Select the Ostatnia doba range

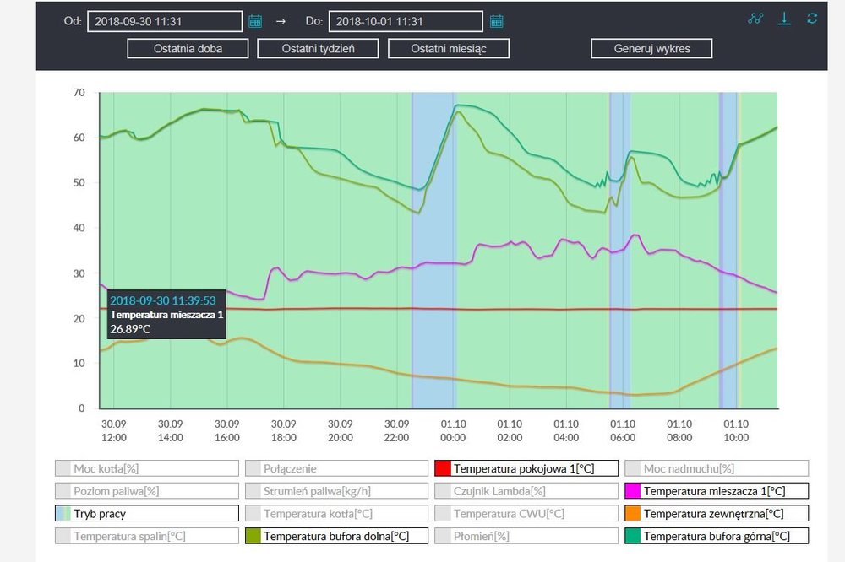(188, 48)
